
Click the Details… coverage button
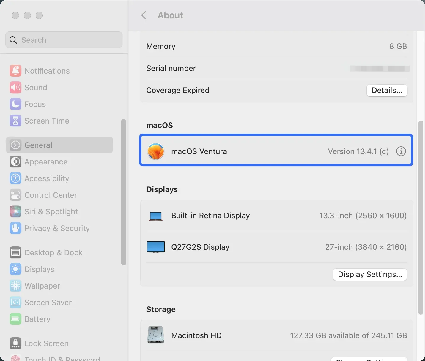387,91
